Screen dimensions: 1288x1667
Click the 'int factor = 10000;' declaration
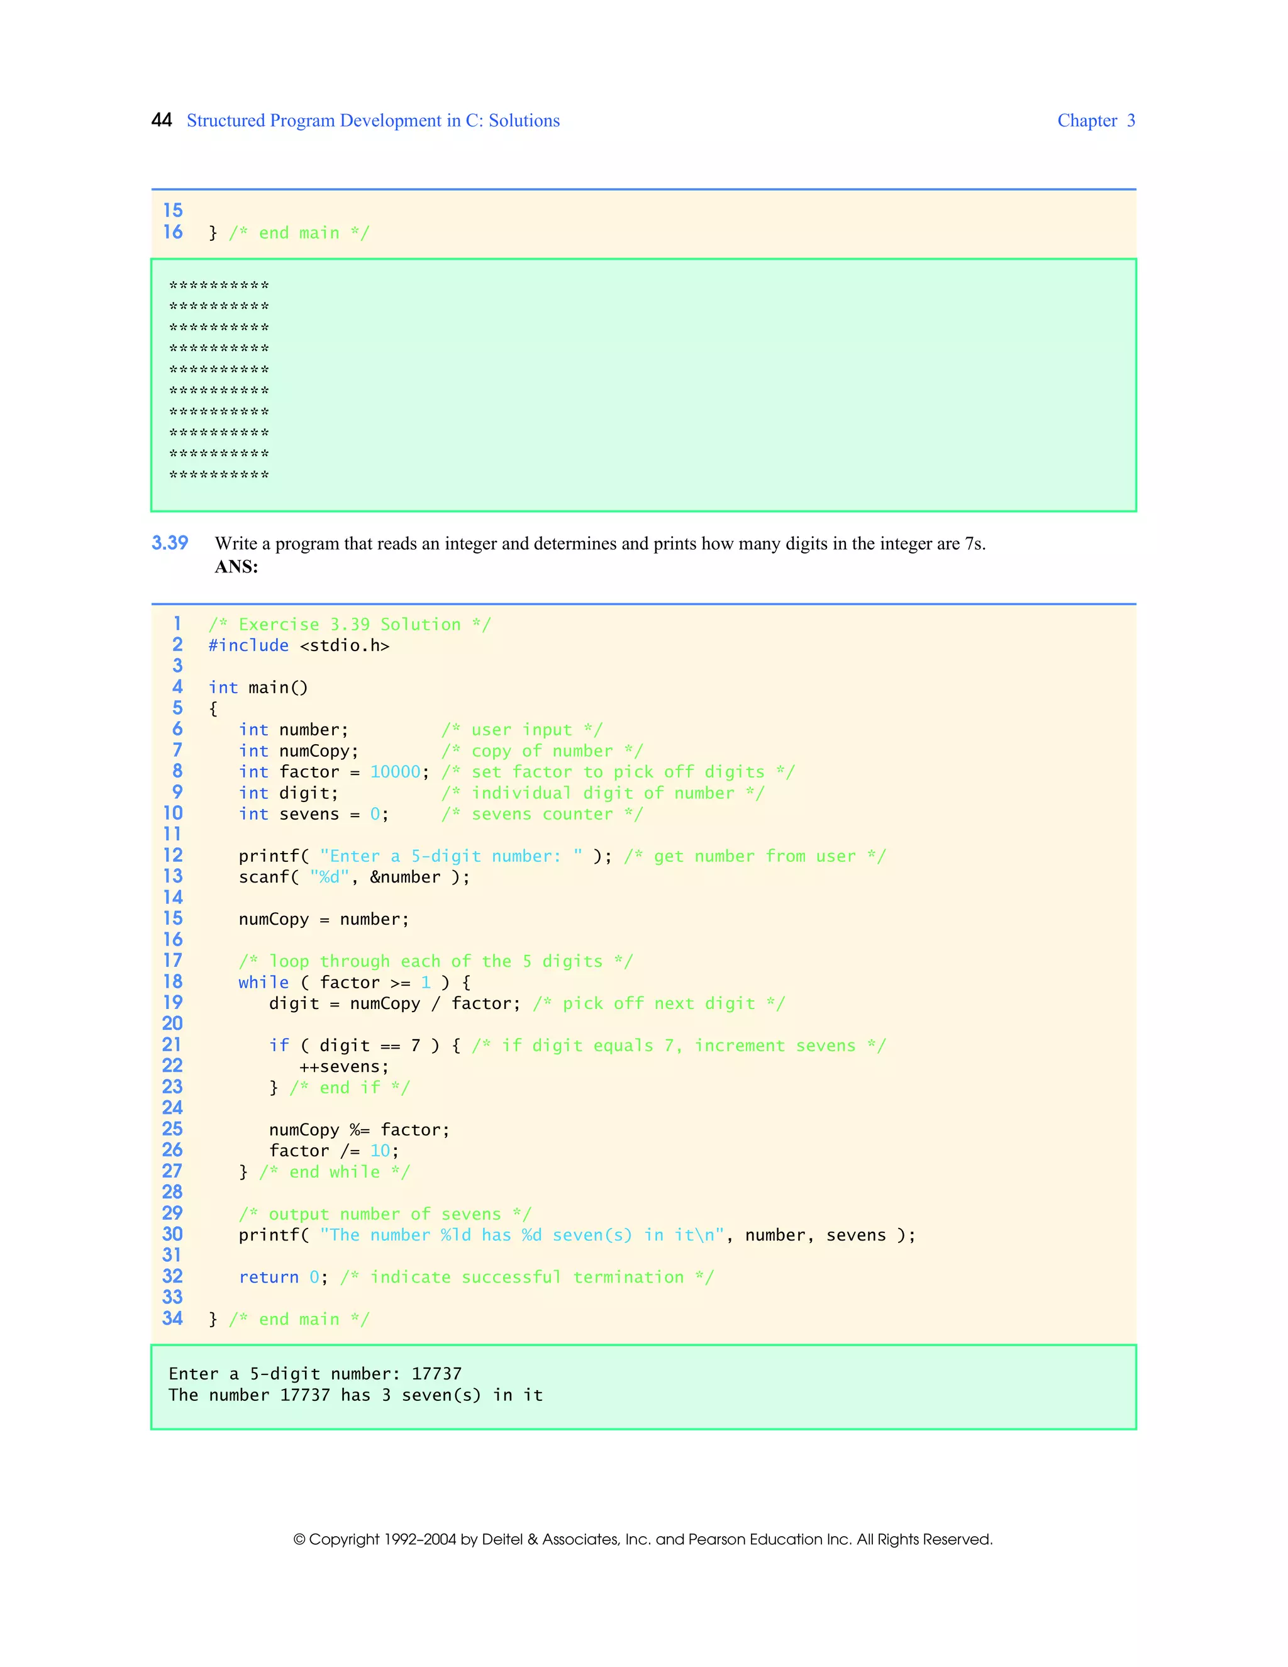(334, 772)
